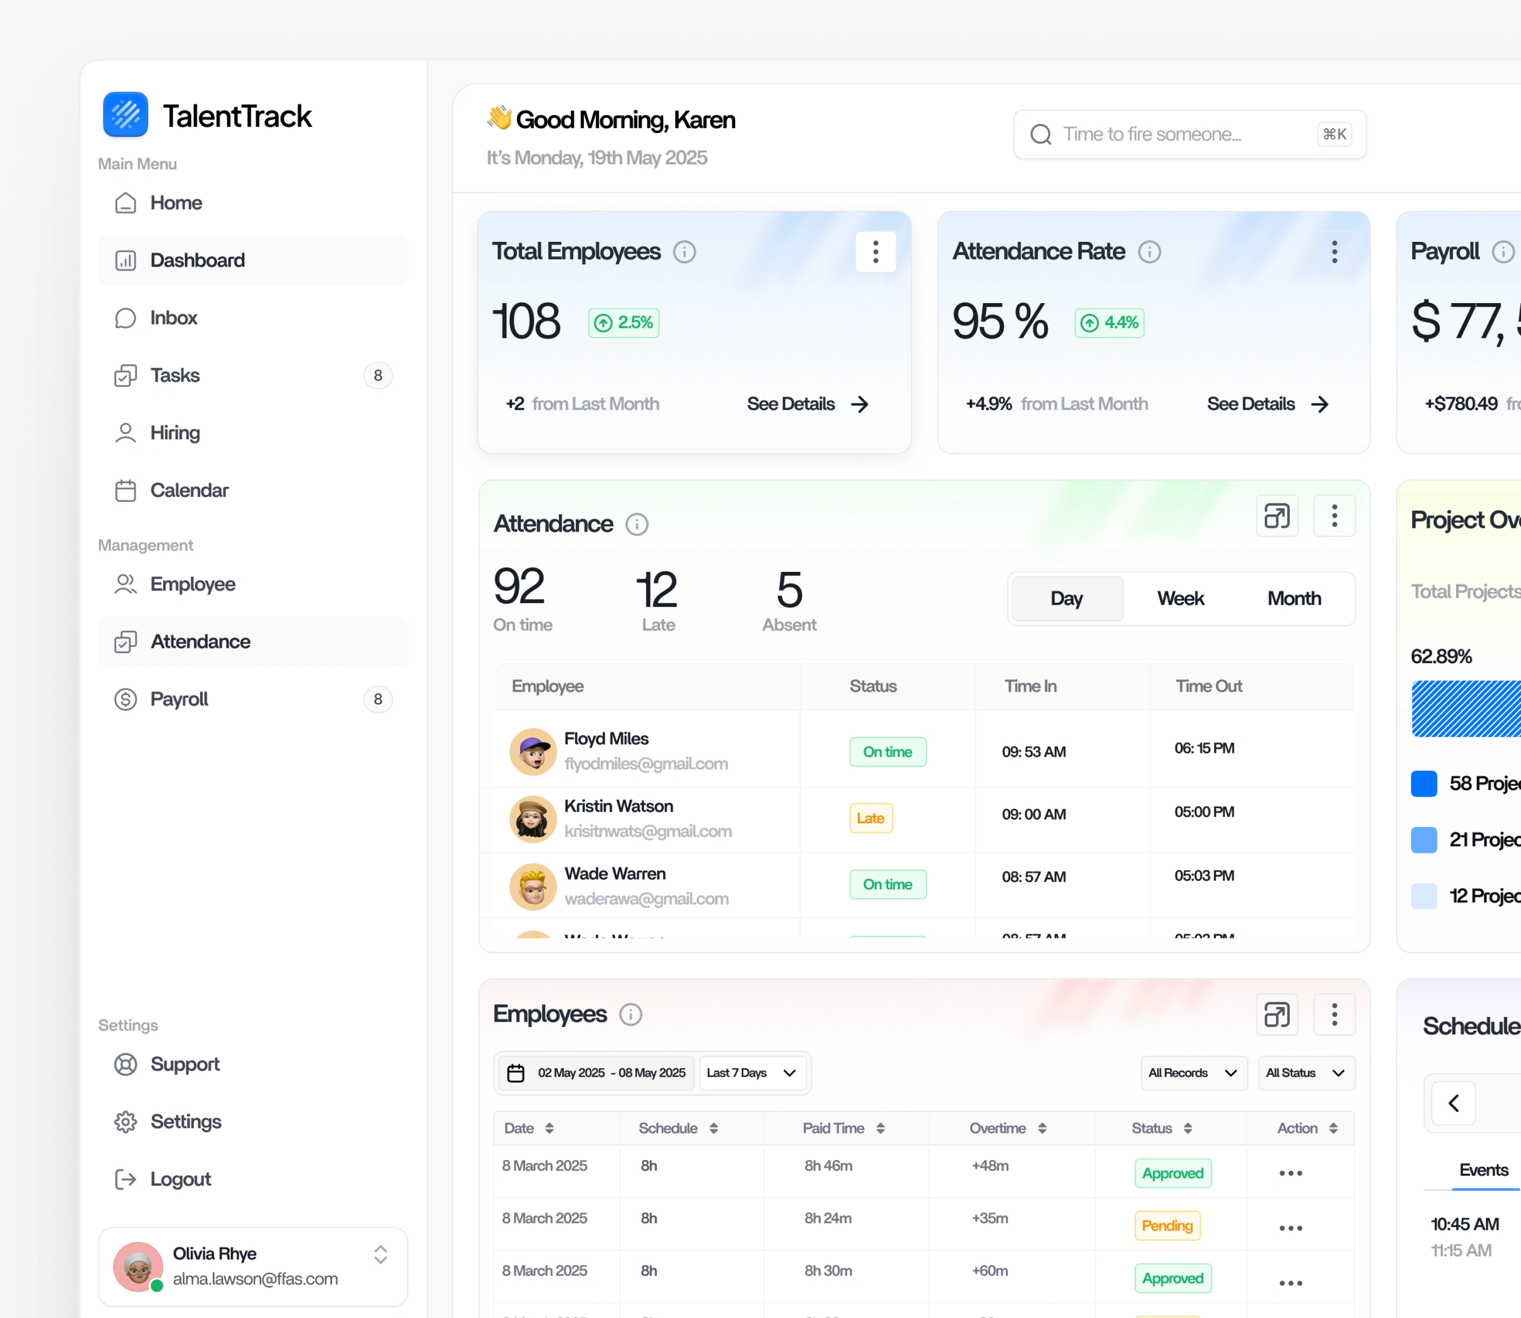This screenshot has height=1318, width=1521.
Task: Click See Details on Attendance Rate card
Action: tap(1267, 404)
